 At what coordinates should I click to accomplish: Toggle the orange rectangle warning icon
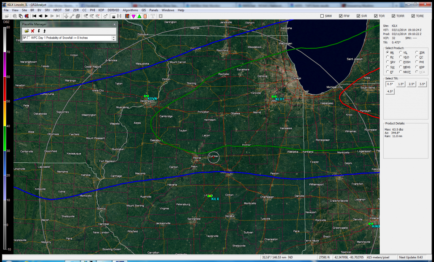(145, 16)
